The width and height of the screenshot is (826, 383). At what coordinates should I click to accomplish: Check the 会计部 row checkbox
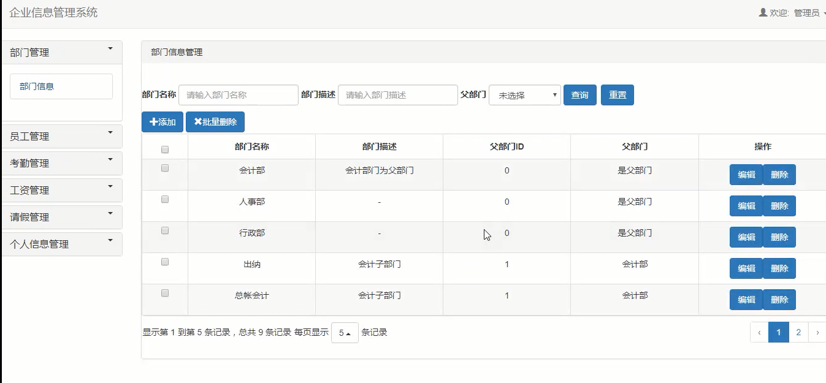pos(165,168)
